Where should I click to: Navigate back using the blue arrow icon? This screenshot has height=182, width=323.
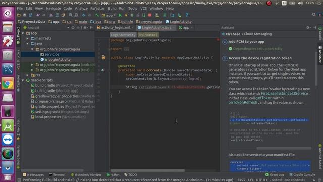point(84,15)
